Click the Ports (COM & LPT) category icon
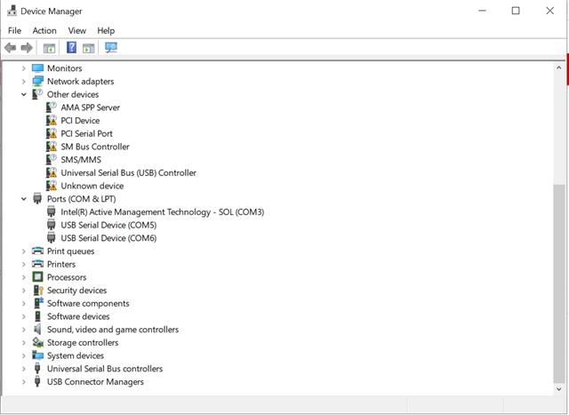Image resolution: width=569 pixels, height=415 pixels. tap(37, 198)
